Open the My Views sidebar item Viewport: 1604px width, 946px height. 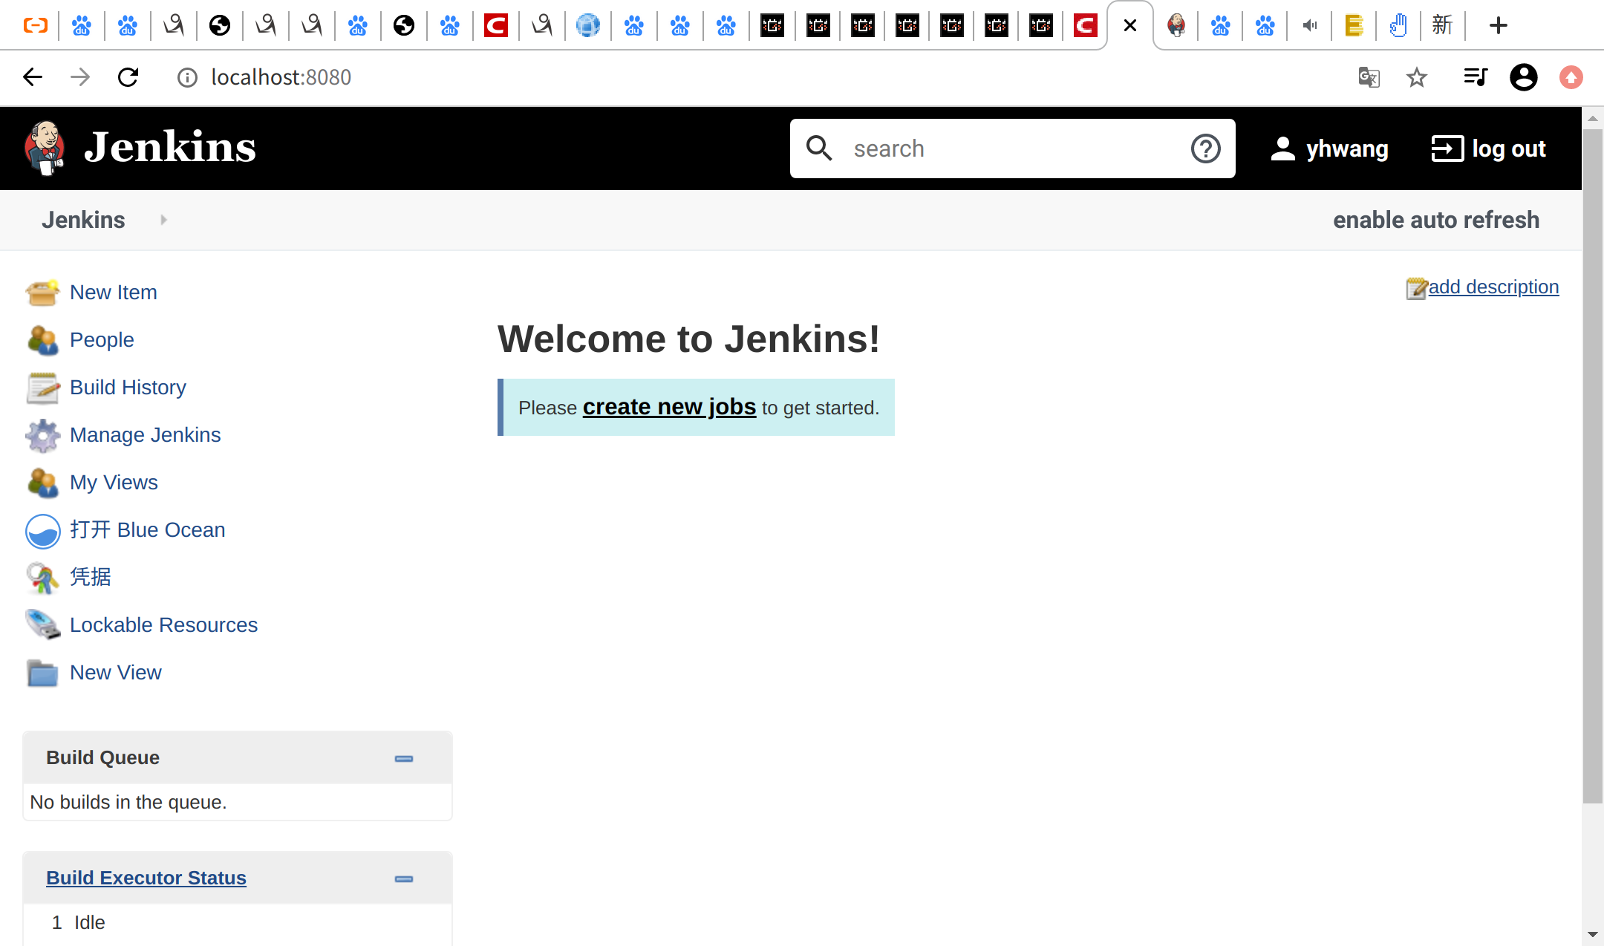tap(114, 483)
